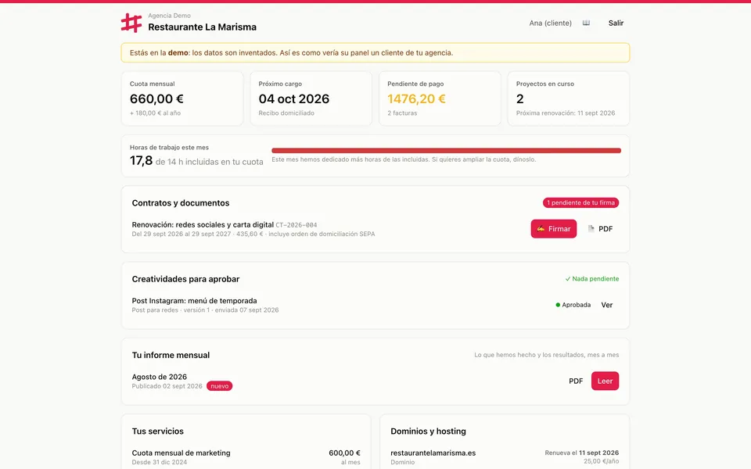Click 'Cuota mensual de marketing' service row
751x469 pixels.
tap(246, 457)
